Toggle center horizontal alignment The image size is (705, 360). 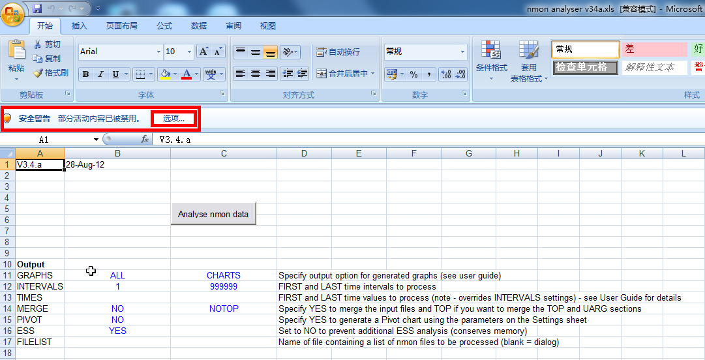[256, 73]
